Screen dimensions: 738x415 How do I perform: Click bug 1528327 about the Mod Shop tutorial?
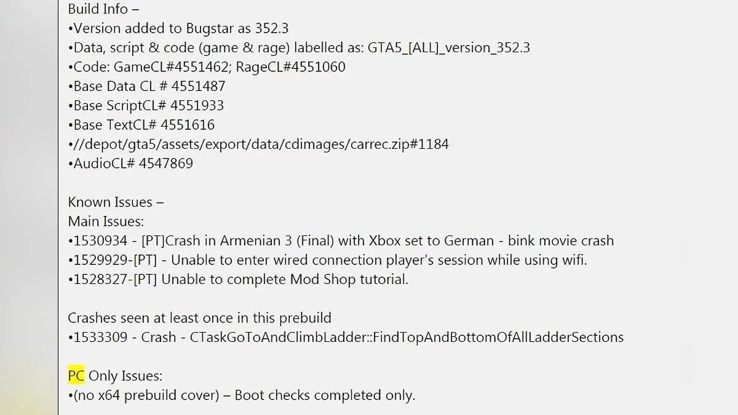coord(239,280)
